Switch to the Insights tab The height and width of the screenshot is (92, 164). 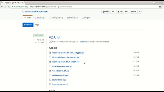tap(86, 18)
